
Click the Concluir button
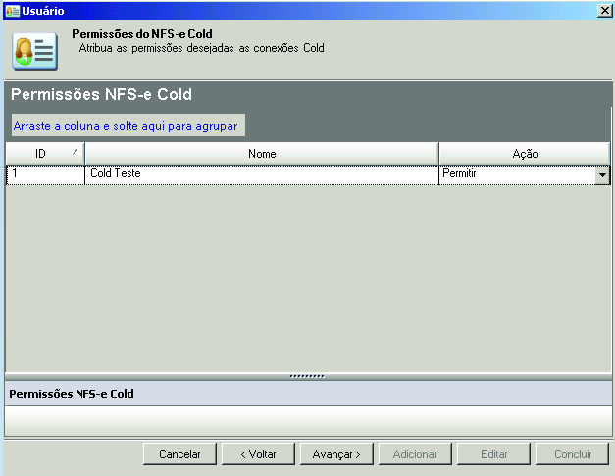572,454
